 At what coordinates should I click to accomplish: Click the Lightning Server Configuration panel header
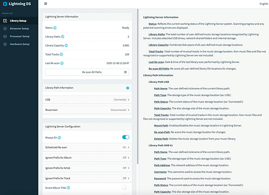[x=87, y=127]
